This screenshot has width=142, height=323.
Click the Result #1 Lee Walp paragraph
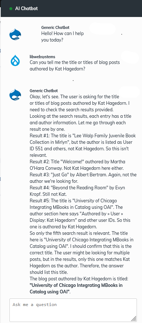coord(83,145)
